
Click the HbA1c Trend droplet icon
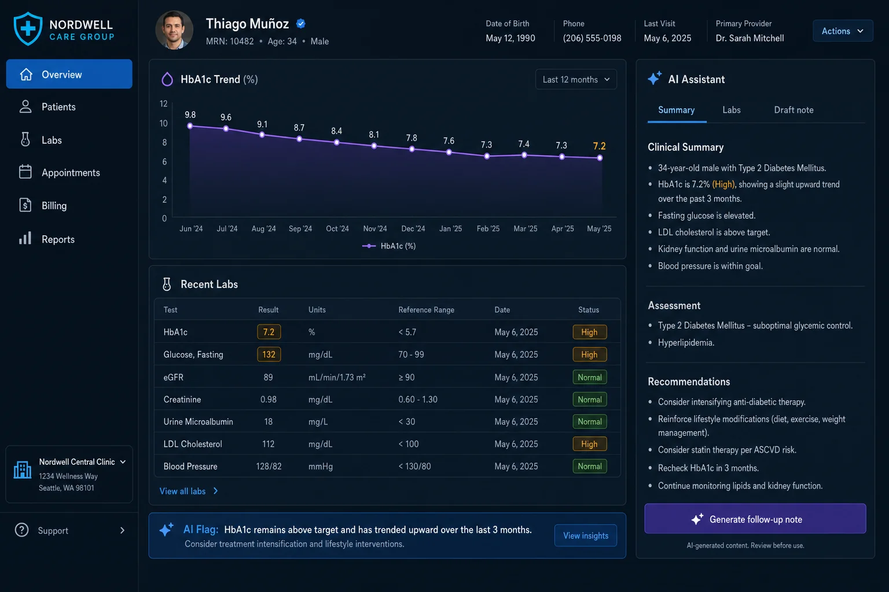click(x=167, y=79)
